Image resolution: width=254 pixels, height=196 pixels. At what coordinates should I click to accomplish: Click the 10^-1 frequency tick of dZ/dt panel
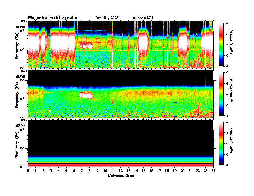click(22, 167)
